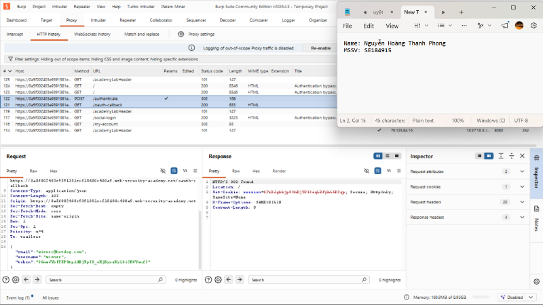Go back with Request panel left arrow
This screenshot has height=305, width=543.
(x=26, y=279)
